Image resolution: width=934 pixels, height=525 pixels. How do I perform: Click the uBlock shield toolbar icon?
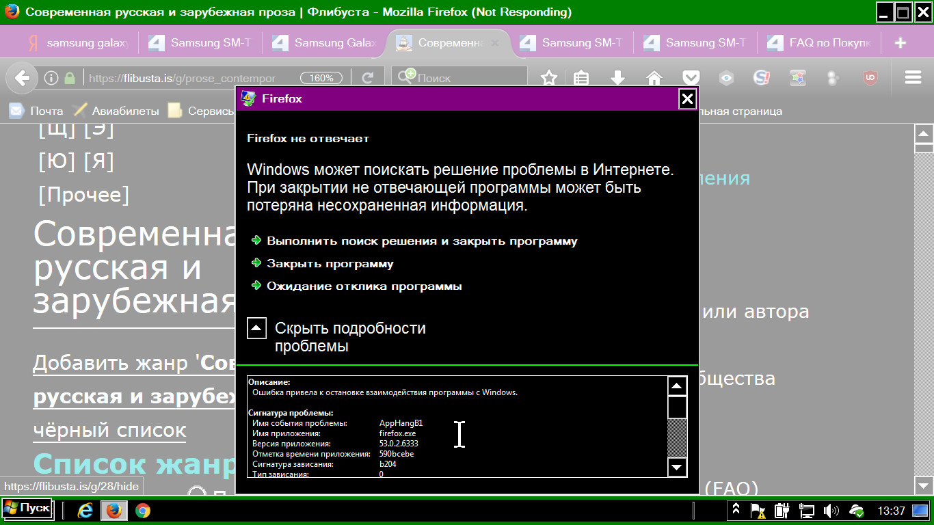870,78
